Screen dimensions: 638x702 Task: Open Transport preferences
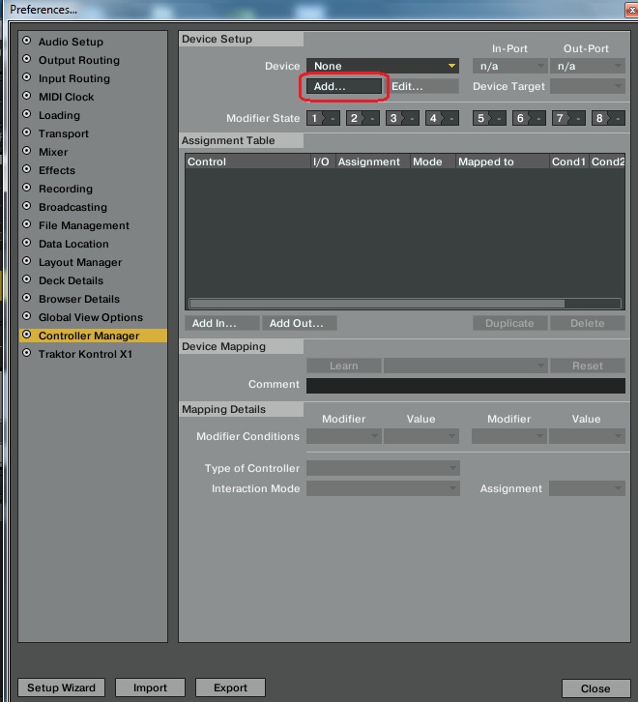coord(64,133)
